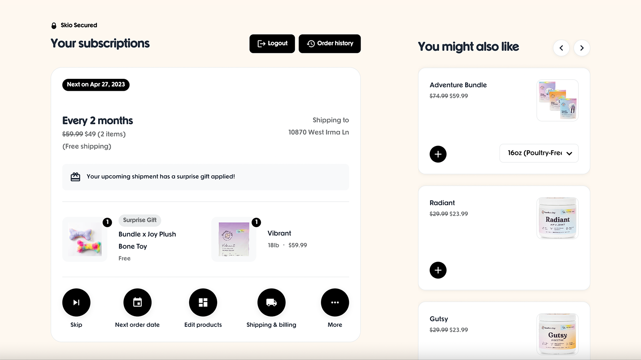Click the Bundle x Joy Plush Bone Toy image
The height and width of the screenshot is (360, 641).
[x=85, y=239]
